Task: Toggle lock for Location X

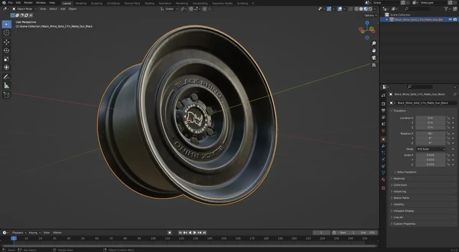Action: point(449,118)
